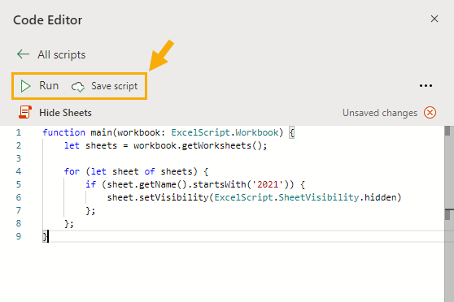
Task: Click the Hide Sheets script icon
Action: (x=25, y=112)
